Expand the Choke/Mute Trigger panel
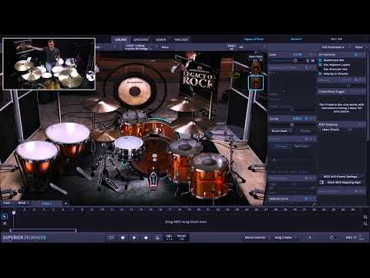The image size is (370, 278). tap(341, 91)
